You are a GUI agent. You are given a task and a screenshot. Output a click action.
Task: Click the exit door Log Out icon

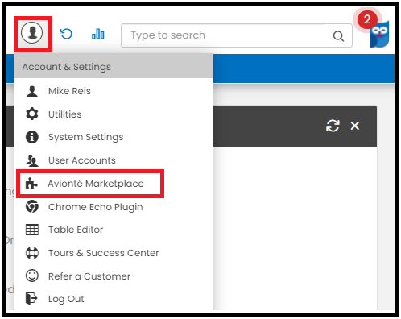point(31,298)
